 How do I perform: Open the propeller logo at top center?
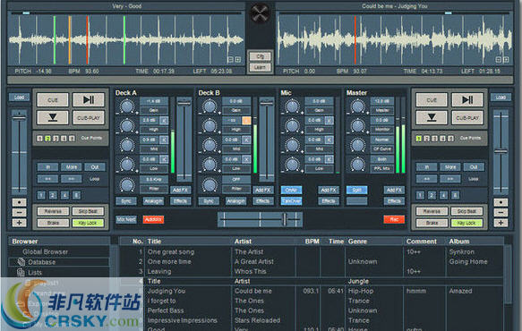(x=260, y=13)
